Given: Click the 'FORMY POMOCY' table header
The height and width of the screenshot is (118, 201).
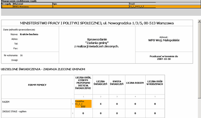Looking at the screenshot, I should pyautogui.click(x=37, y=85).
